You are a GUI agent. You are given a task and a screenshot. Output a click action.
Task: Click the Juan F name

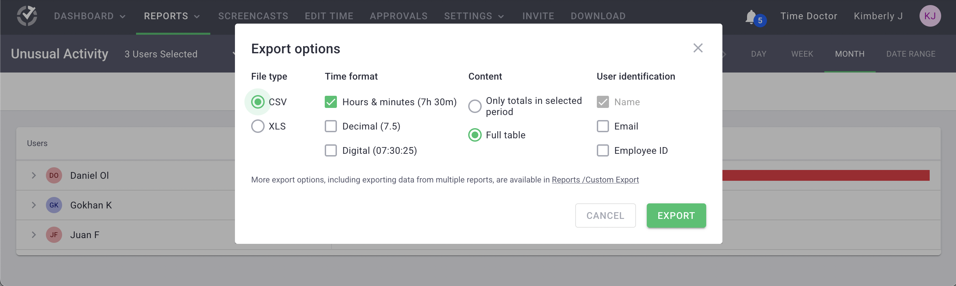click(85, 235)
